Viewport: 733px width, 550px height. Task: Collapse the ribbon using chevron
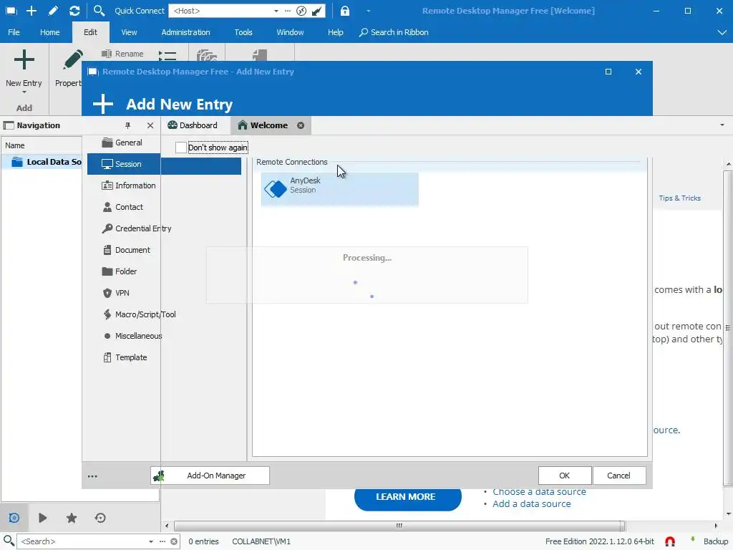click(x=722, y=32)
